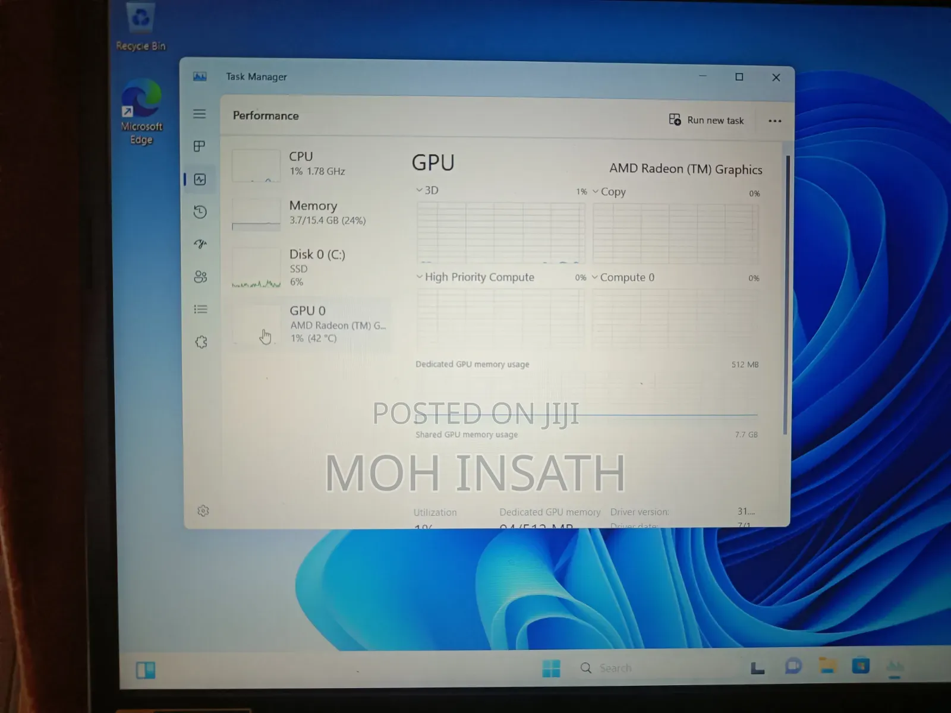Close the Task Manager window

[776, 77]
